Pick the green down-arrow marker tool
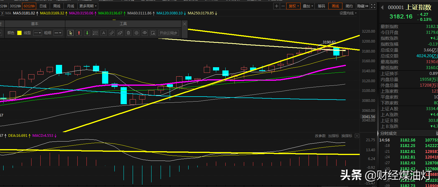The width and height of the screenshot is (438, 187). 87,33
